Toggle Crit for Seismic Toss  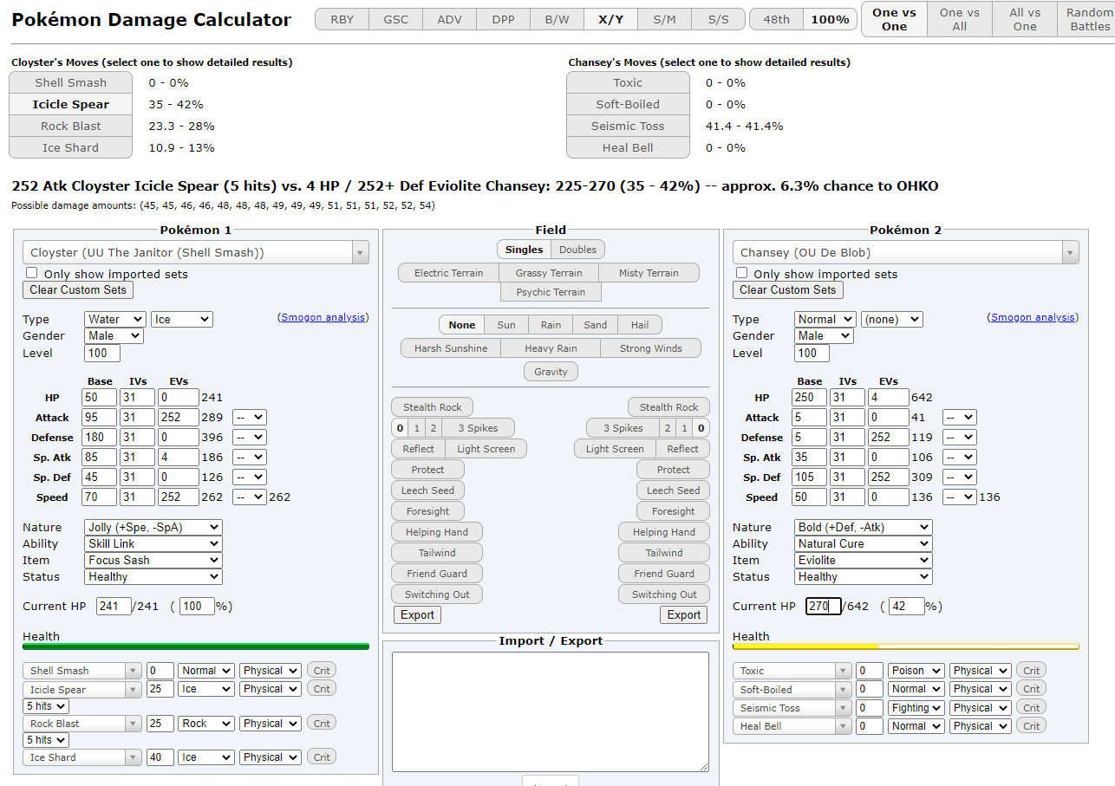click(x=1031, y=708)
